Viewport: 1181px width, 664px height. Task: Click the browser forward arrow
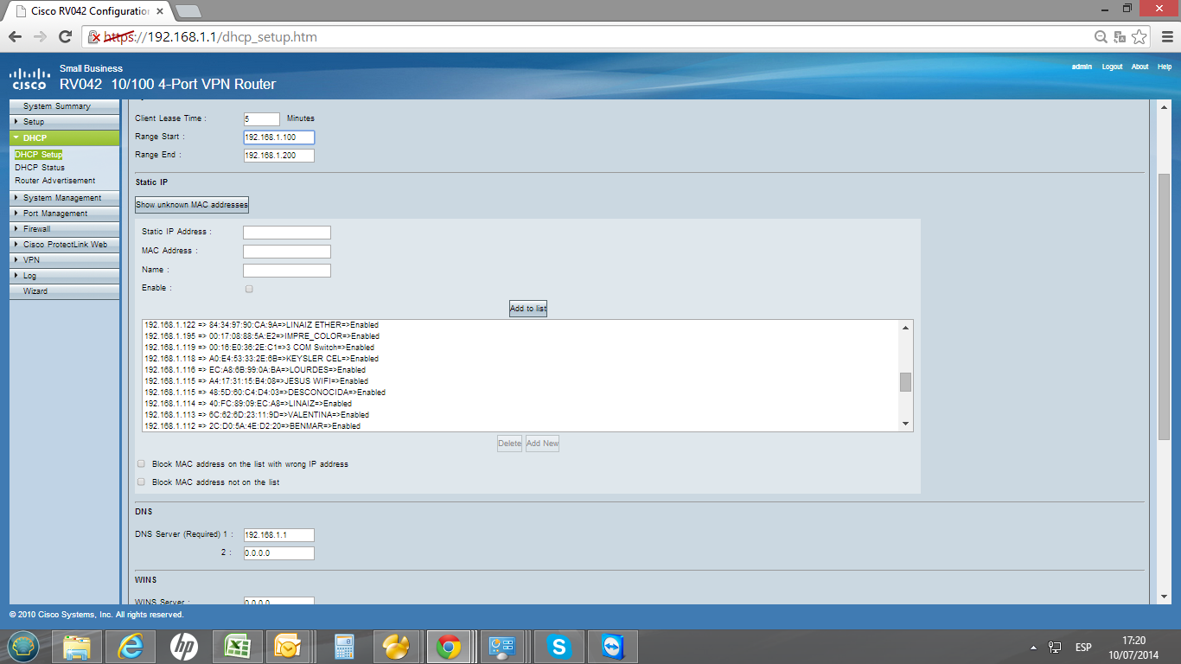(40, 37)
